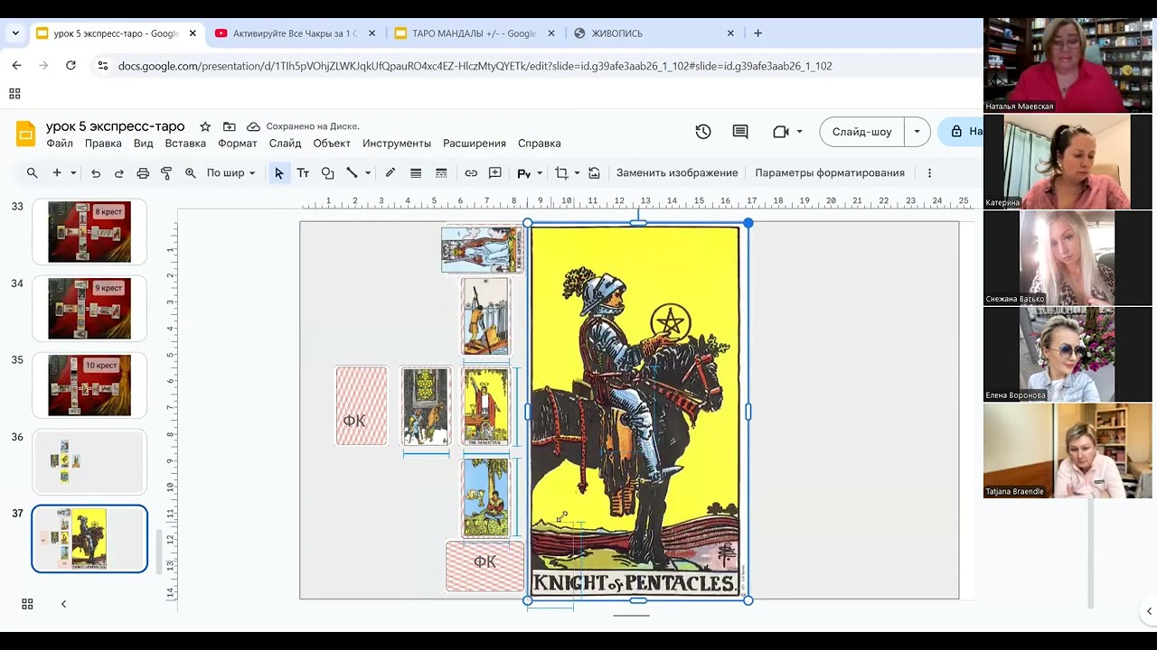Expand new slide layout dropdown arrow
The image size is (1157, 650).
click(73, 173)
